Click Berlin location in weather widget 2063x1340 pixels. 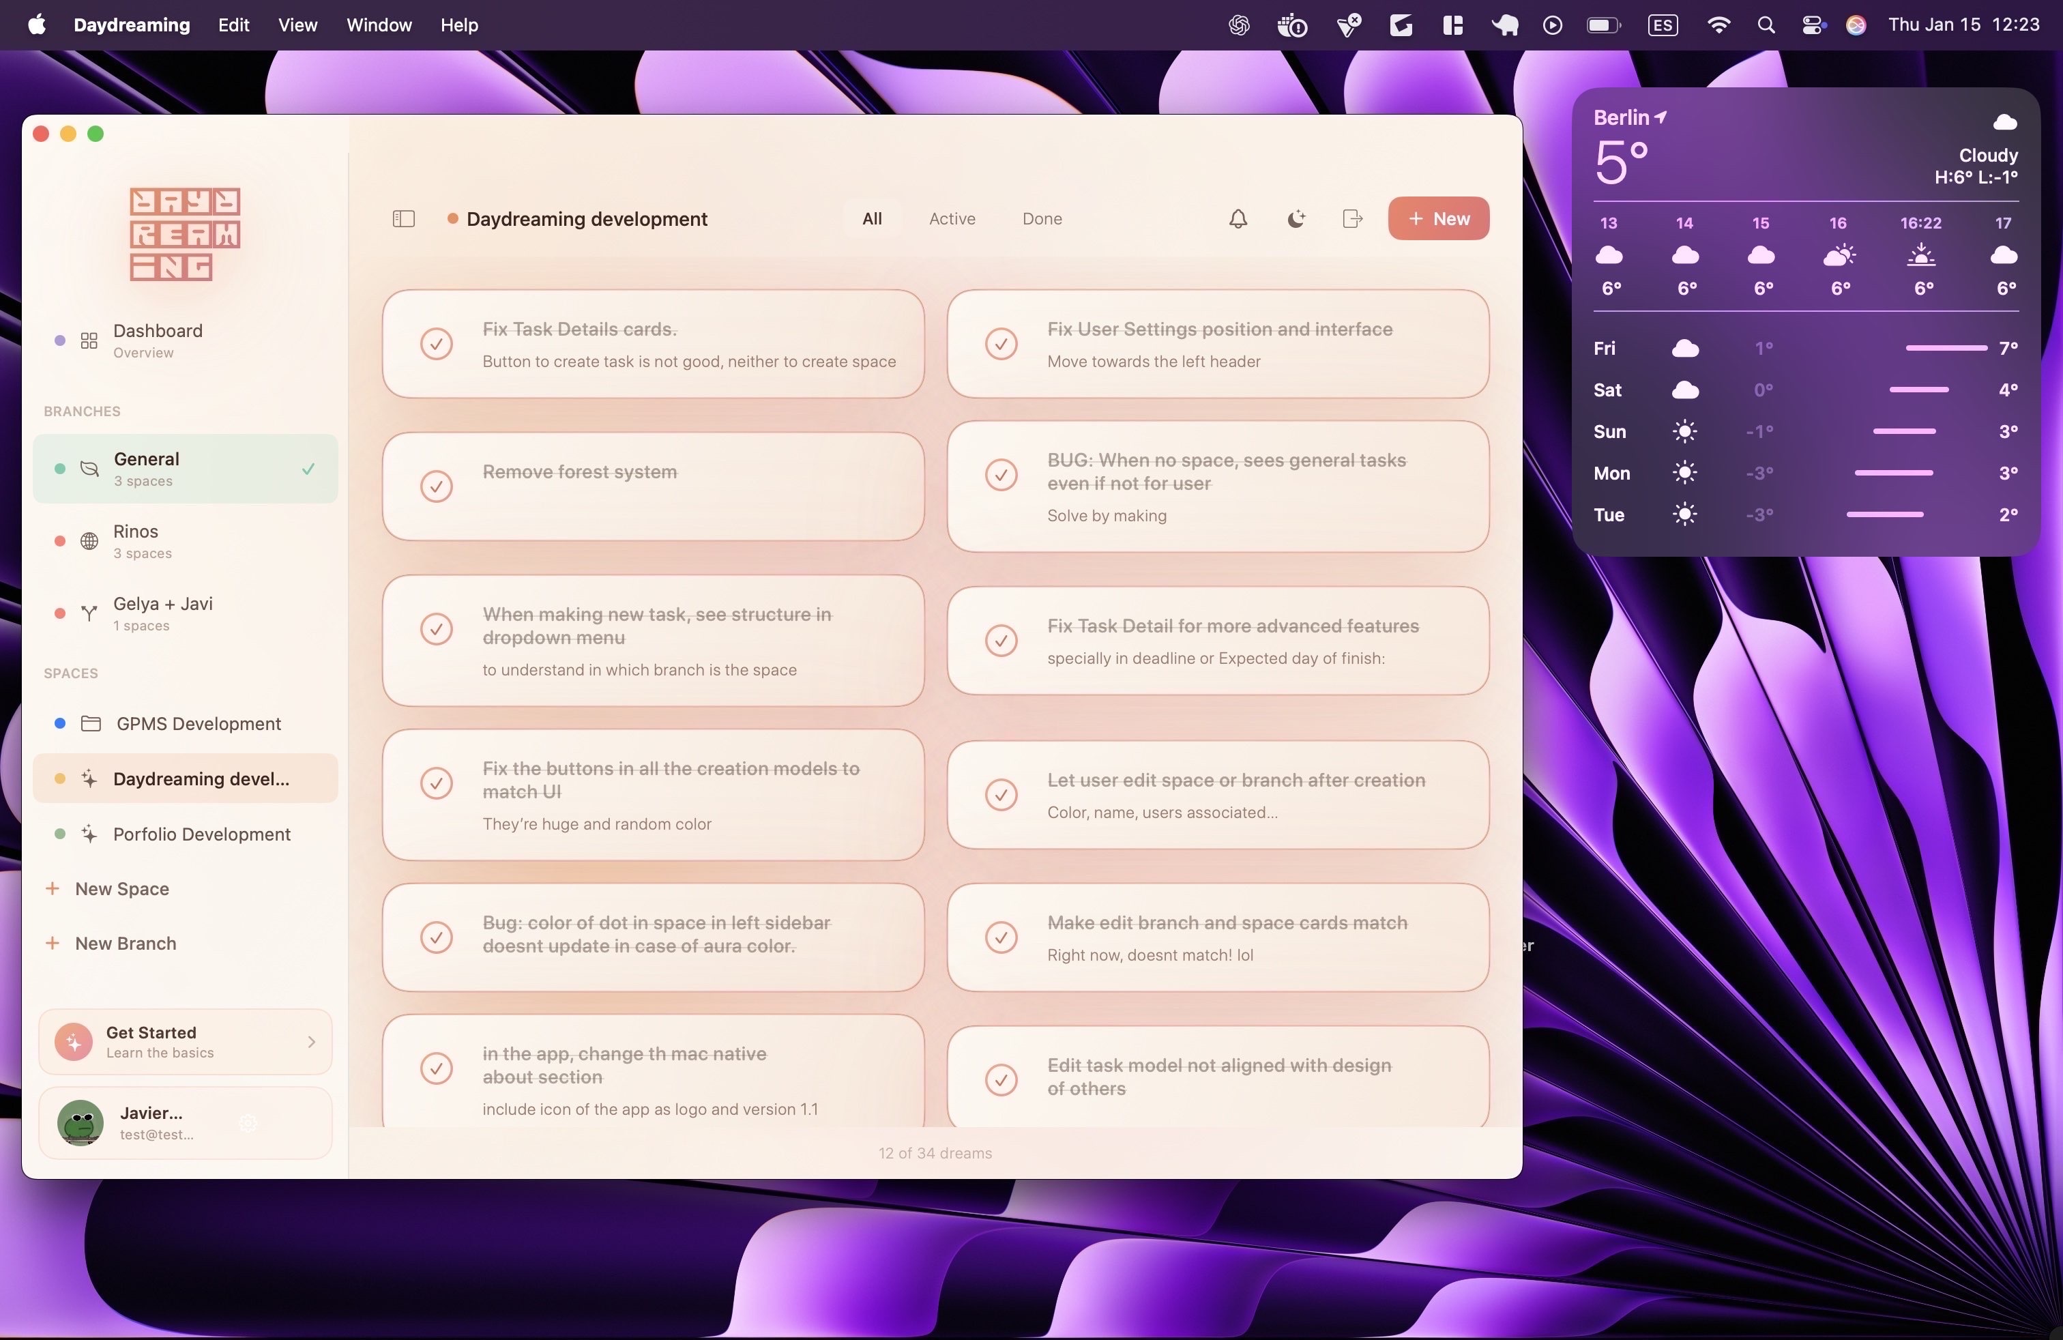point(1630,117)
